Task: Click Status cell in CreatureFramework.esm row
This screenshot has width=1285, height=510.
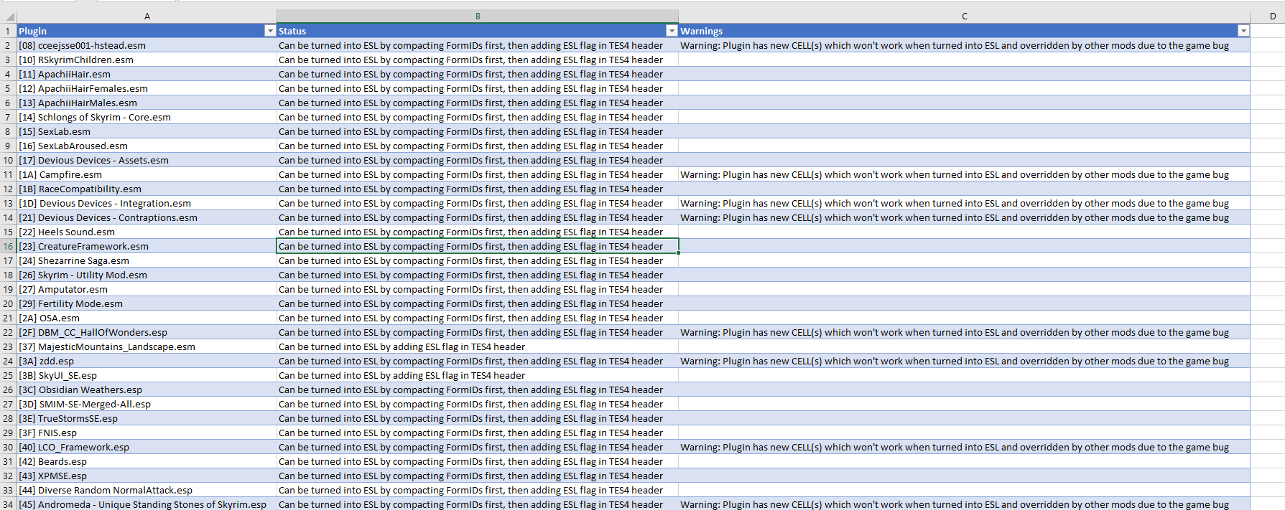Action: pos(478,246)
